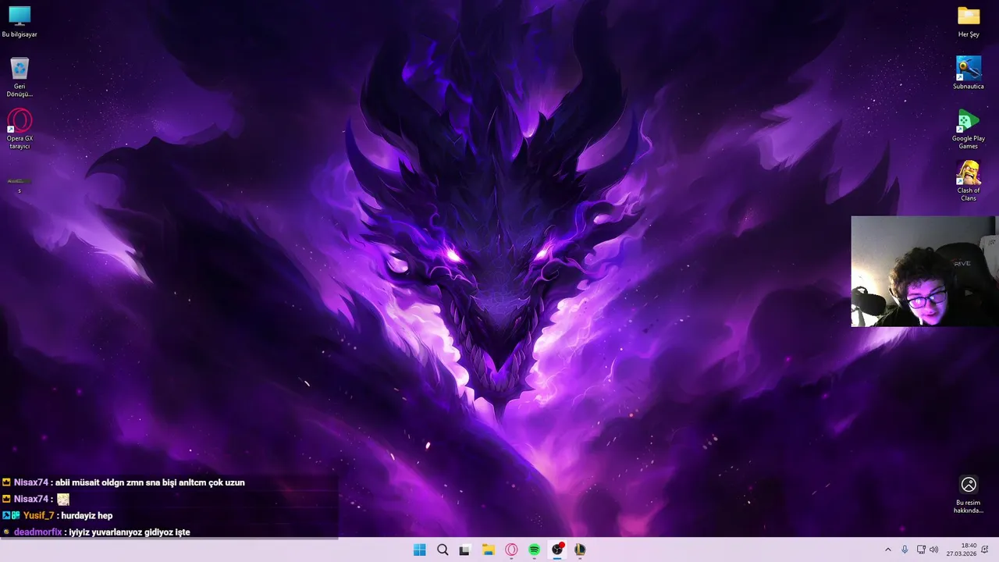Screen dimensions: 999x562
Task: Open Task View in the taskbar
Action: click(465, 550)
